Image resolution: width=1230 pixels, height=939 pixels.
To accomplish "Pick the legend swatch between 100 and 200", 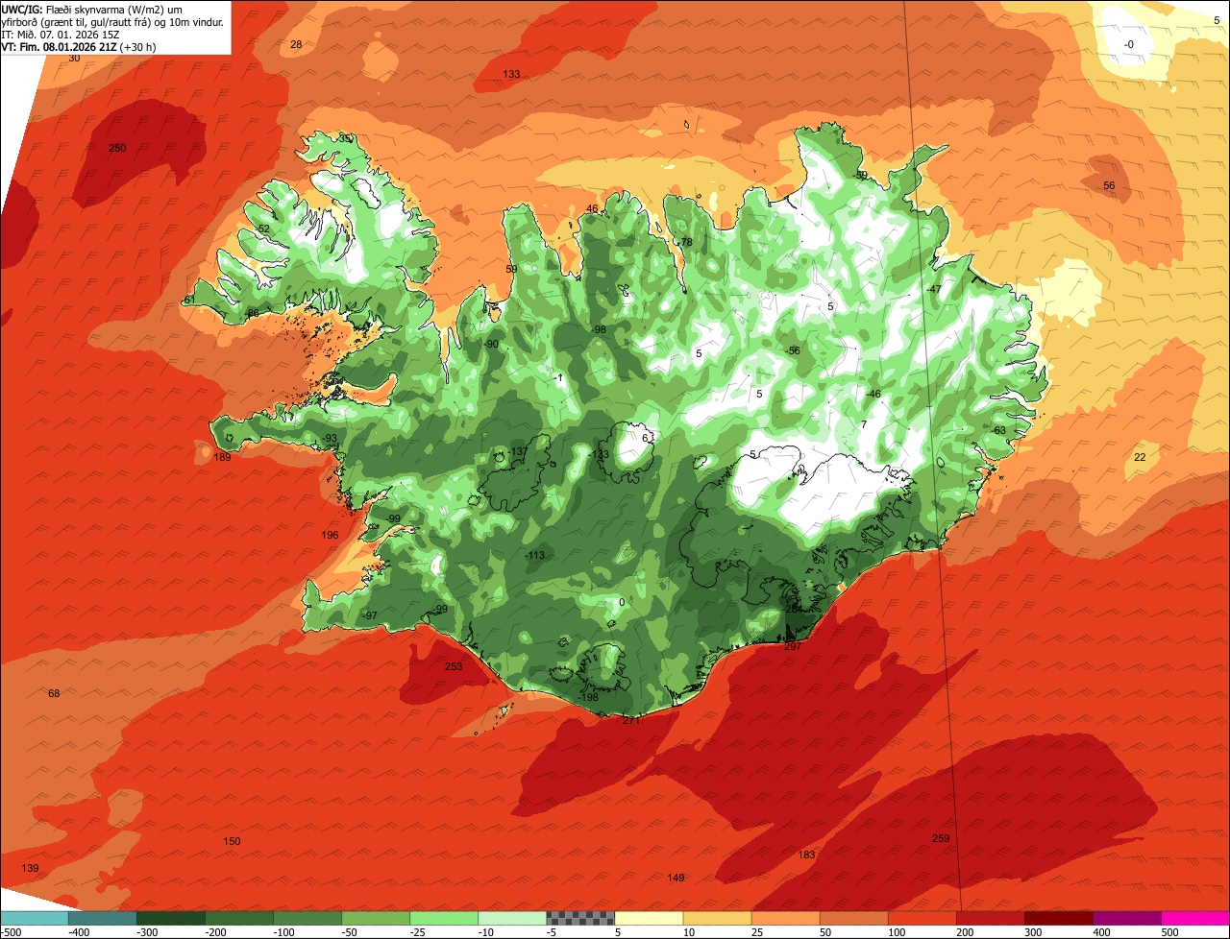I will pyautogui.click(x=921, y=918).
